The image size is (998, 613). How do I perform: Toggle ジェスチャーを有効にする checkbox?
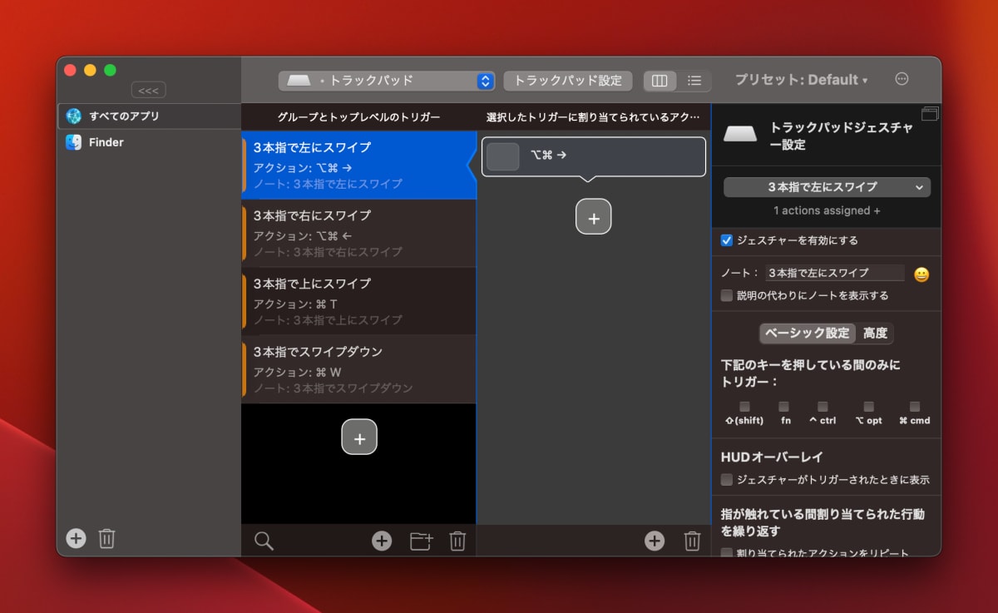[x=727, y=240]
